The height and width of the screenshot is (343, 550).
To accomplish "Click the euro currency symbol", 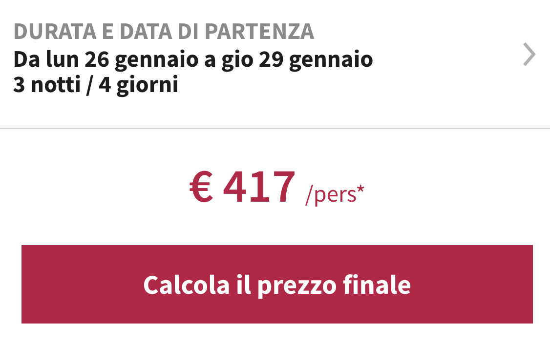I will [201, 188].
